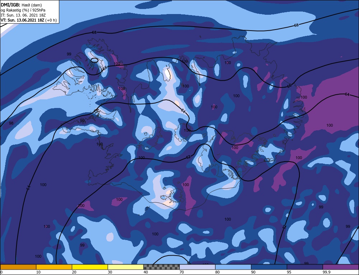Click the '95' legend scale label
The height and width of the screenshot is (275, 359).
(x=289, y=272)
